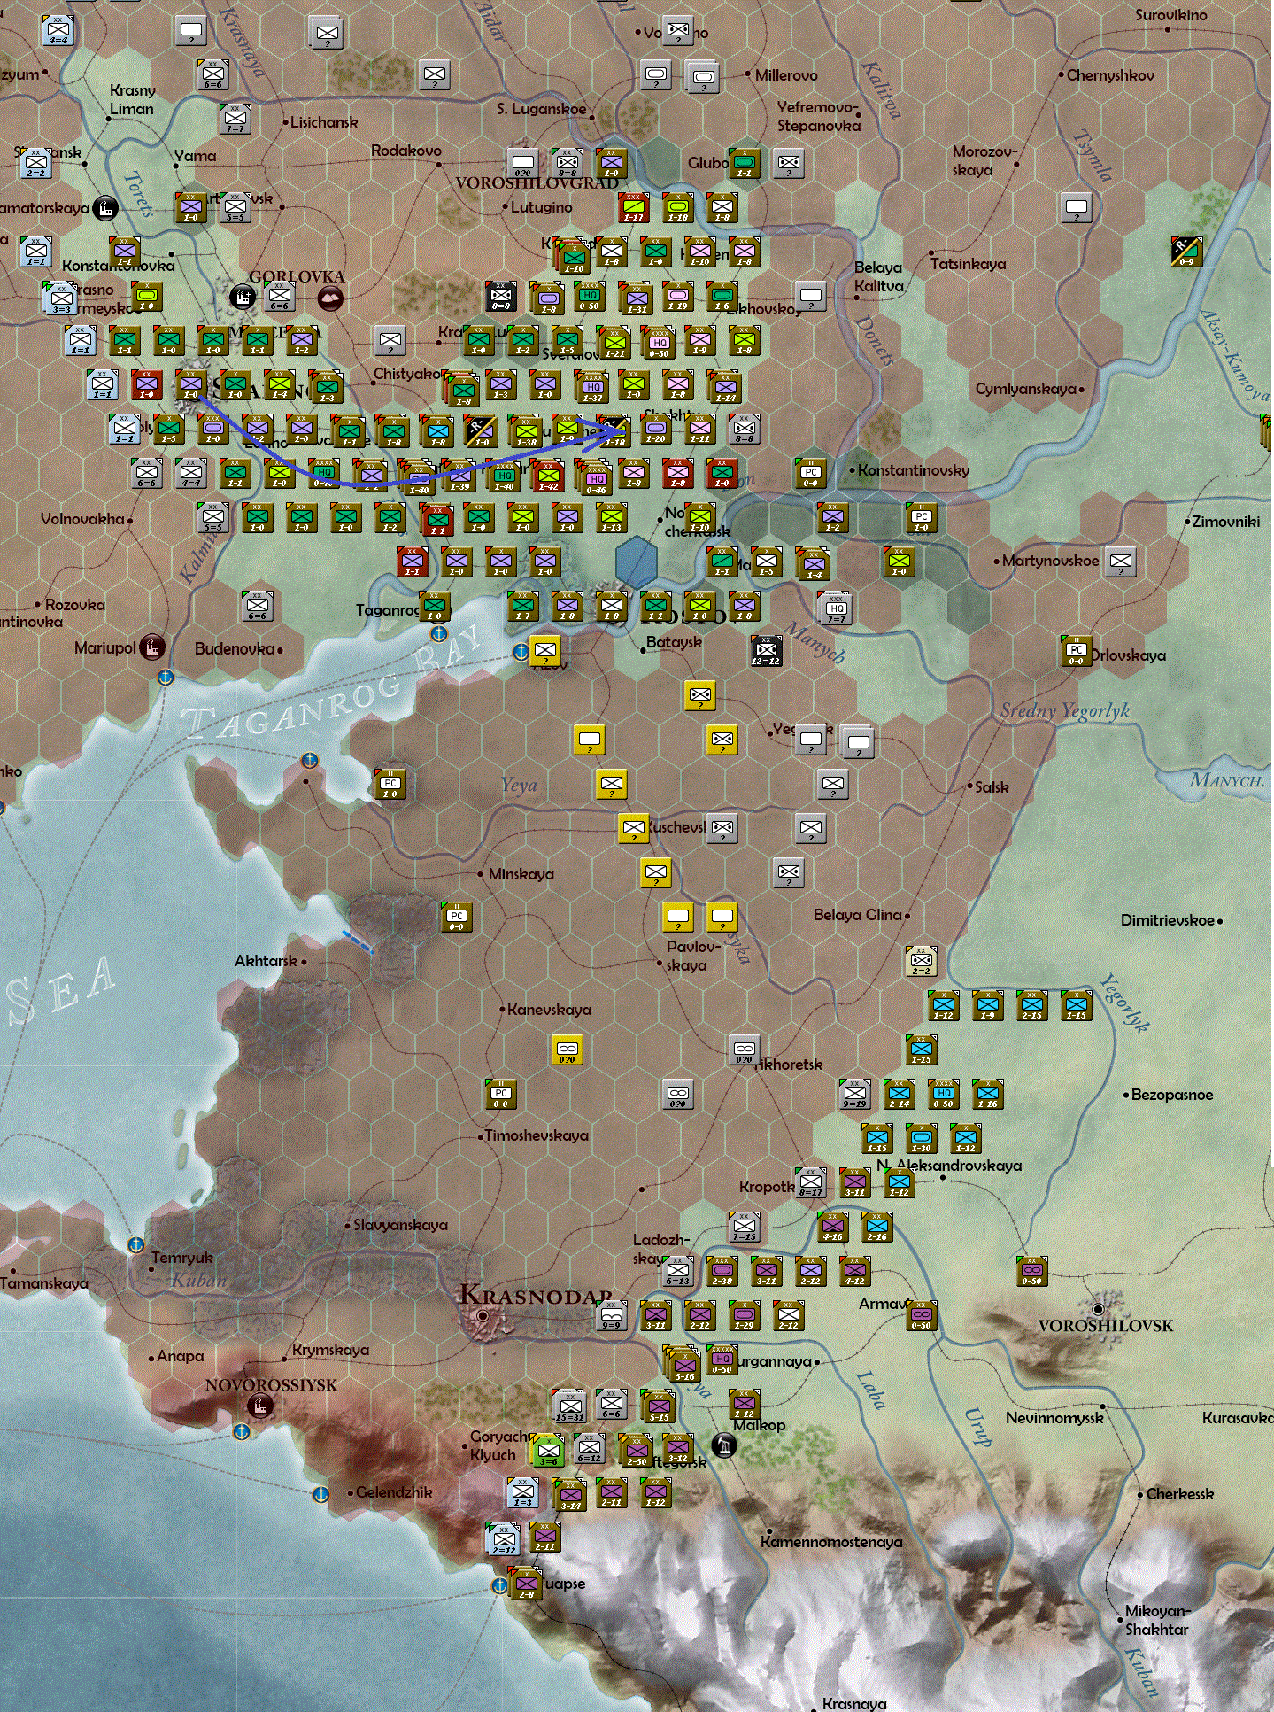Click the 2=2 counter below Belaya Glina
This screenshot has width=1274, height=1712.
pos(921,961)
